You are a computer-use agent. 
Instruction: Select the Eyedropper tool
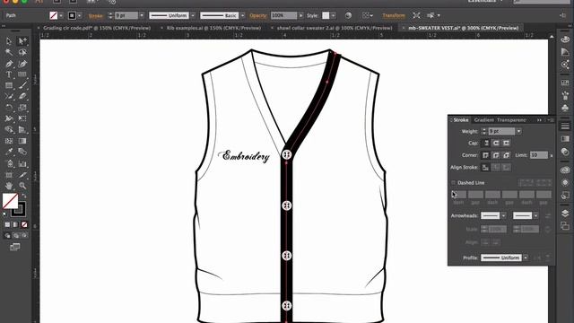tap(9, 152)
